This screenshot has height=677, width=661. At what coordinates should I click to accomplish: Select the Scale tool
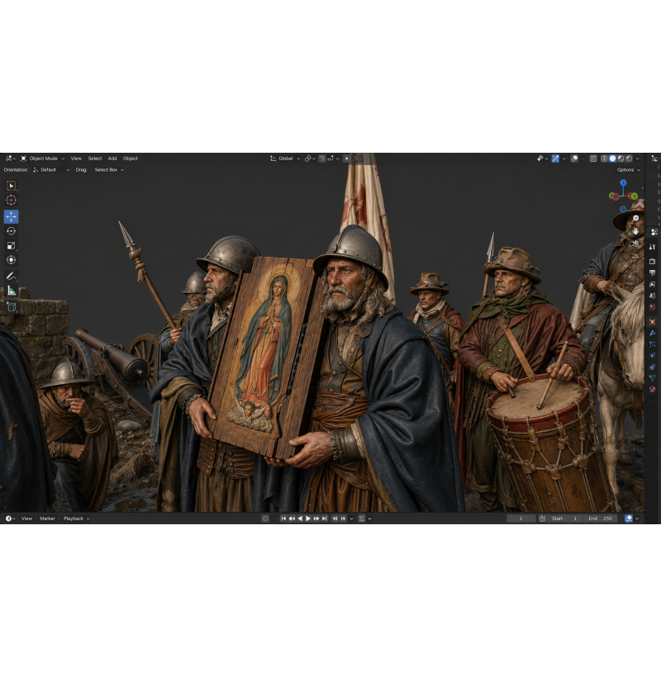click(12, 246)
